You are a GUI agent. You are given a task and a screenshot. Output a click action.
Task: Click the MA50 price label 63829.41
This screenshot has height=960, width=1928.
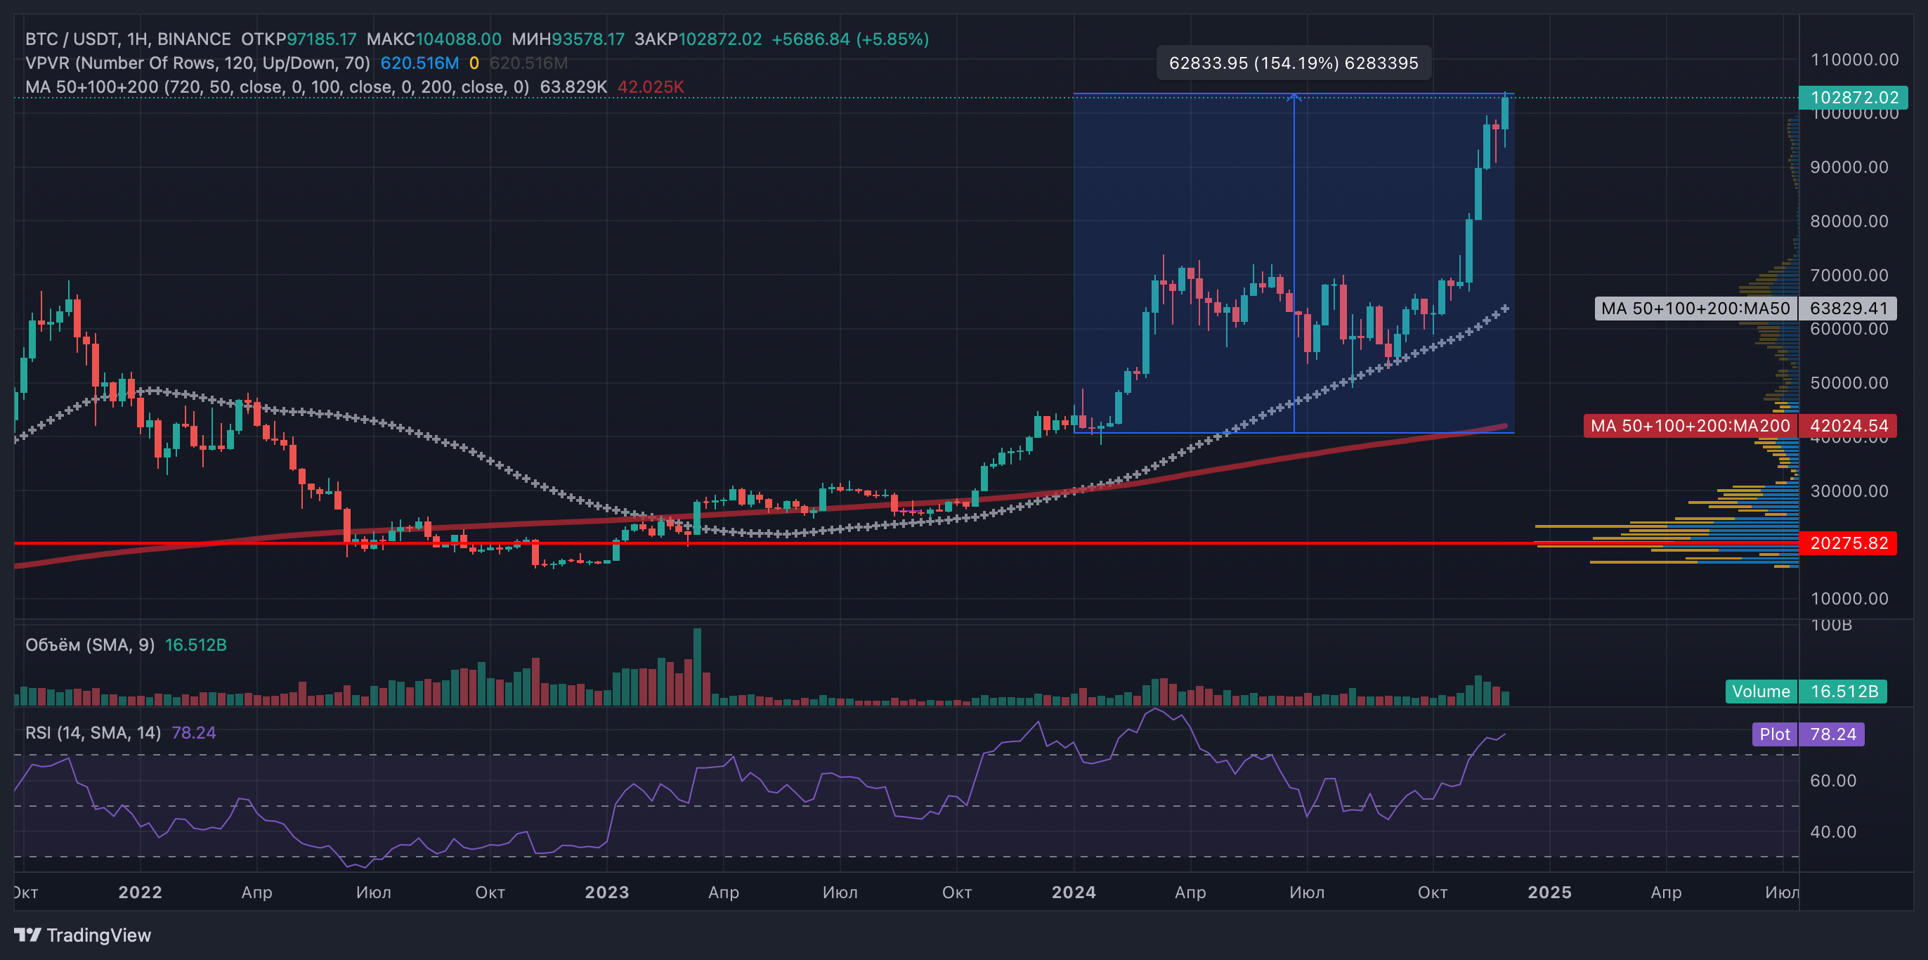[x=1848, y=308]
